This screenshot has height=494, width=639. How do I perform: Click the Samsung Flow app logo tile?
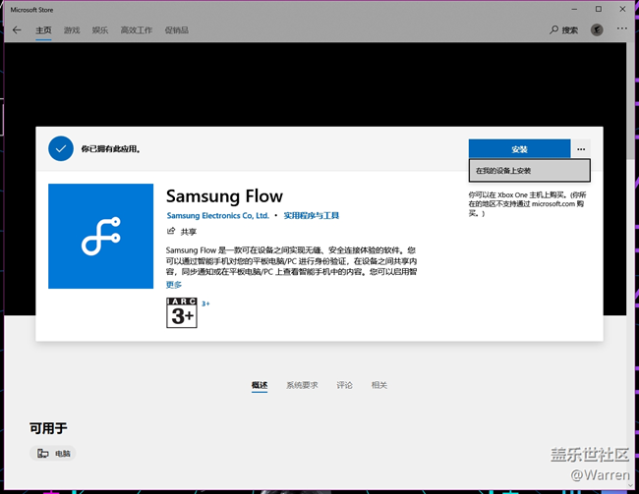100,236
